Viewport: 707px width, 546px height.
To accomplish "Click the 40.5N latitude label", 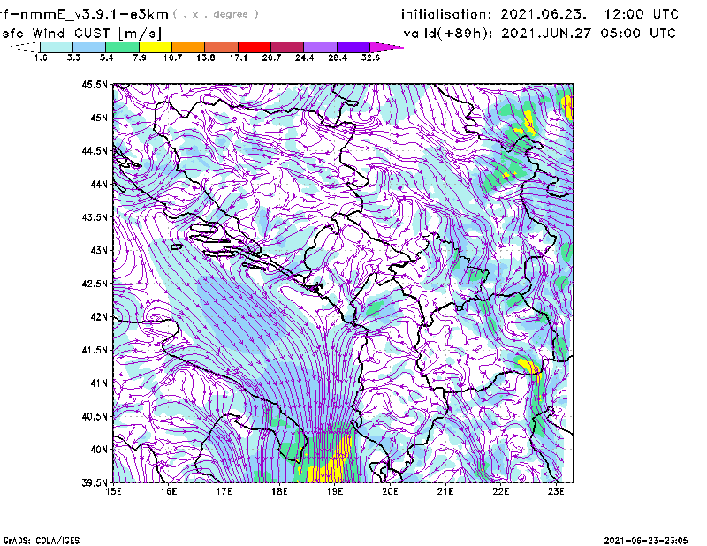I will [95, 417].
